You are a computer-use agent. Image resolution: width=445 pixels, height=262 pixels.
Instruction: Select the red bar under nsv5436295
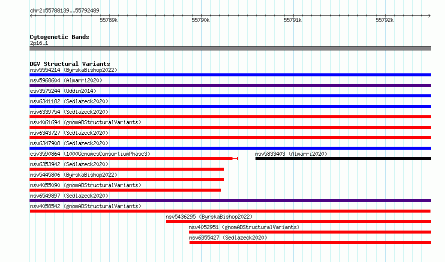coord(298,222)
